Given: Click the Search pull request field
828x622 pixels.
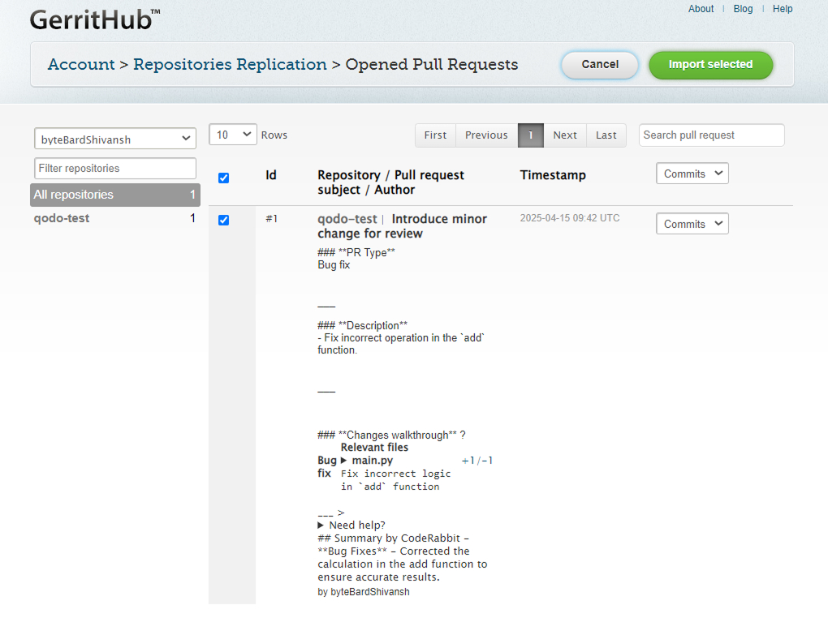Looking at the screenshot, I should (x=712, y=135).
